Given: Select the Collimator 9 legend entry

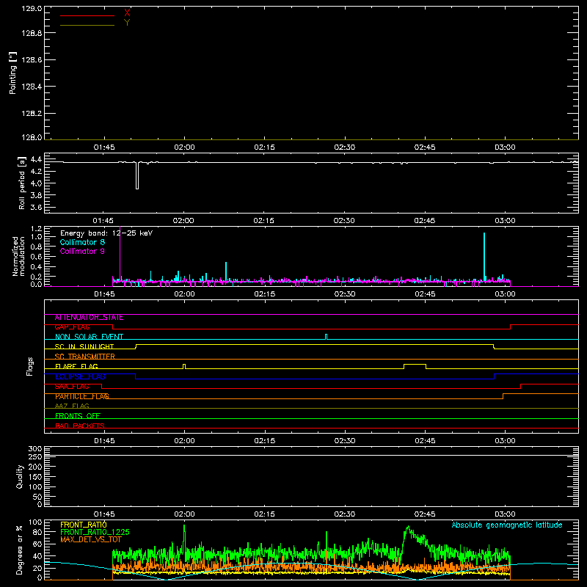Looking at the screenshot, I should pyautogui.click(x=82, y=251).
